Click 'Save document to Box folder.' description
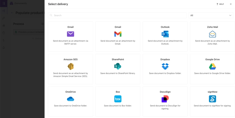 pos(118,106)
